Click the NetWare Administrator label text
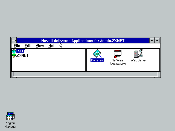Image resolution: width=175 pixels, height=131 pixels. pos(118,62)
